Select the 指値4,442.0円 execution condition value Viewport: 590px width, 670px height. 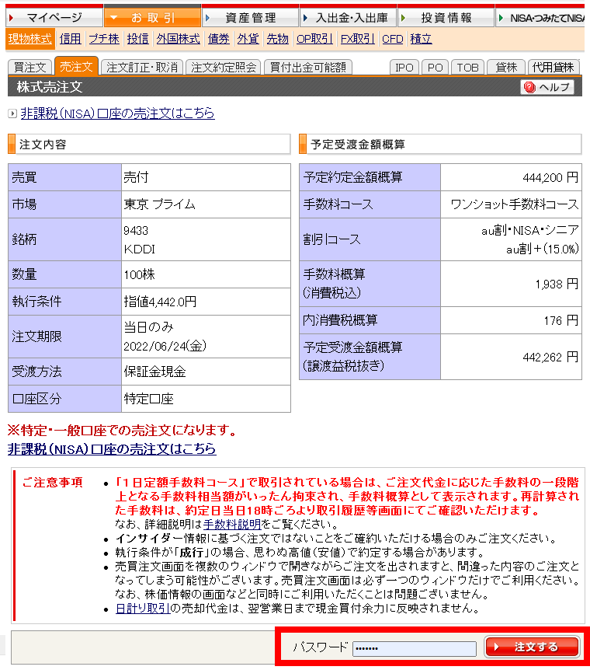160,302
